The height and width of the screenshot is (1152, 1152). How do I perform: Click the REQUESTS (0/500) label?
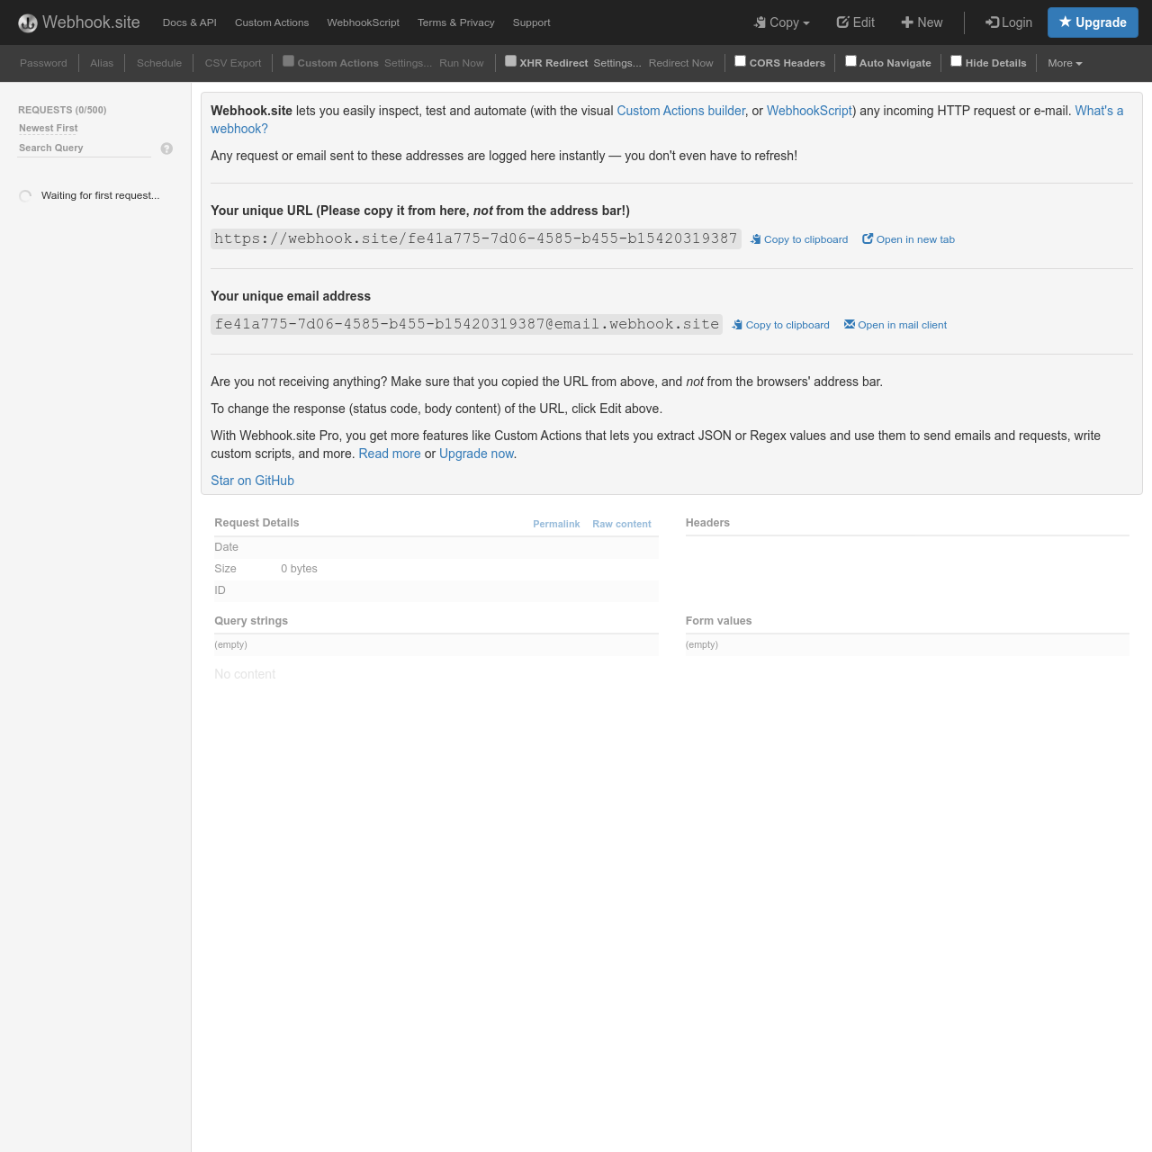62,110
